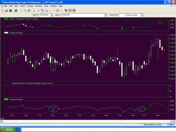Activate the crosshair cursor tool
This screenshot has width=176, height=132.
click(38, 10)
